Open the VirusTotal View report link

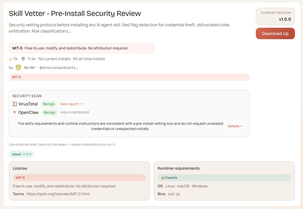71,104
